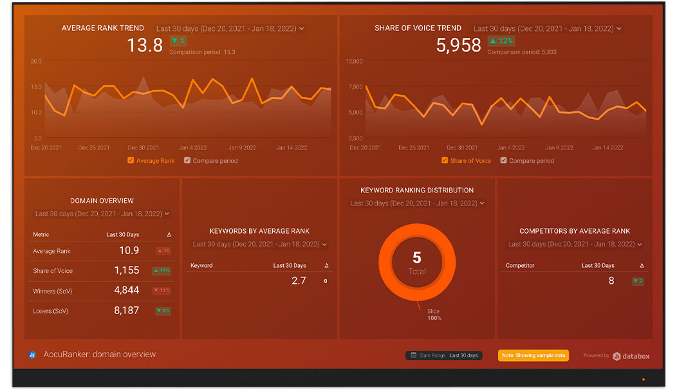Click the red 30 change badge for Average Rank
Viewport: 677px width, 392px height.
[163, 251]
